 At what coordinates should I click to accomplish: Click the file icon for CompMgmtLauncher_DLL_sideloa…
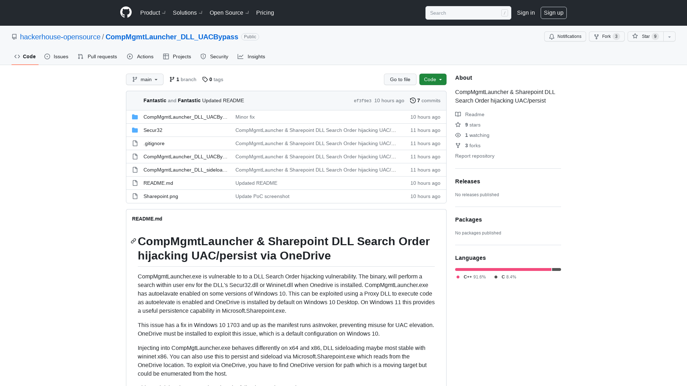pos(135,170)
